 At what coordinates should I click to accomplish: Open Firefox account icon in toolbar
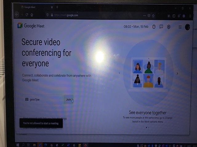coord(179,16)
